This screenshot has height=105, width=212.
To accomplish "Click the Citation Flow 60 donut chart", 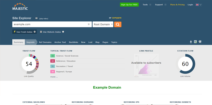I will point(185,64).
